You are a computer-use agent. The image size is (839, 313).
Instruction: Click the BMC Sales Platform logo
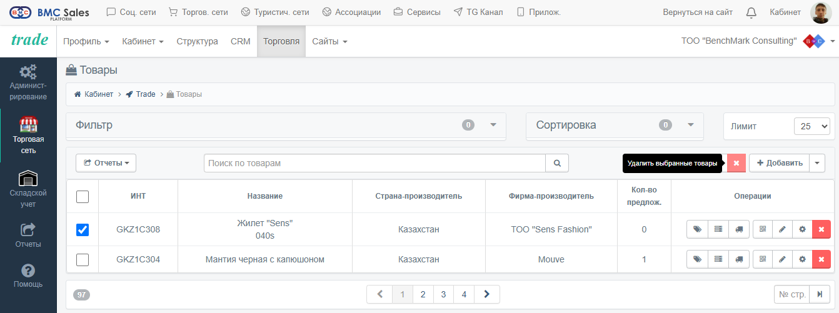pyautogui.click(x=49, y=12)
